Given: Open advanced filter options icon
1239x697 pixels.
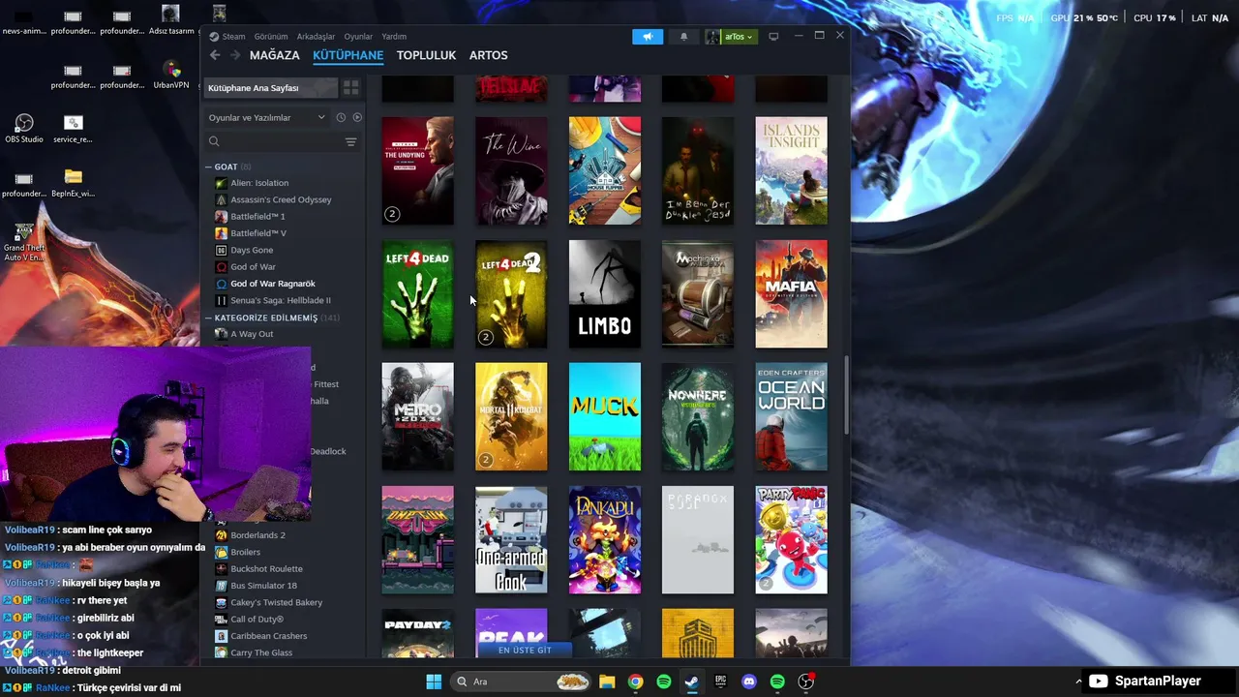Looking at the screenshot, I should click(351, 142).
